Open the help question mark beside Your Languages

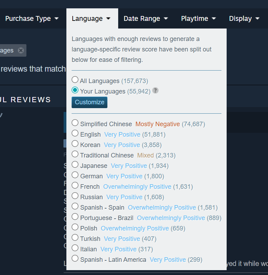(x=155, y=90)
